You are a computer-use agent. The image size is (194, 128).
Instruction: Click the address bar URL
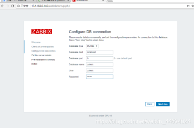coord(51,6)
